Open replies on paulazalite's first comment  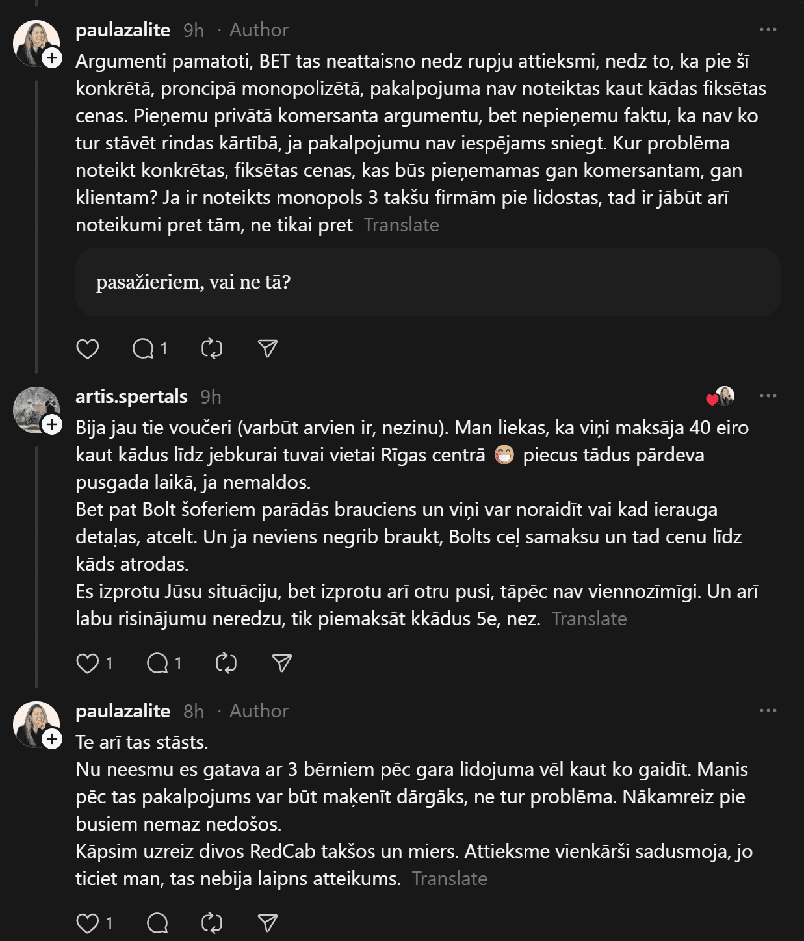point(144,349)
